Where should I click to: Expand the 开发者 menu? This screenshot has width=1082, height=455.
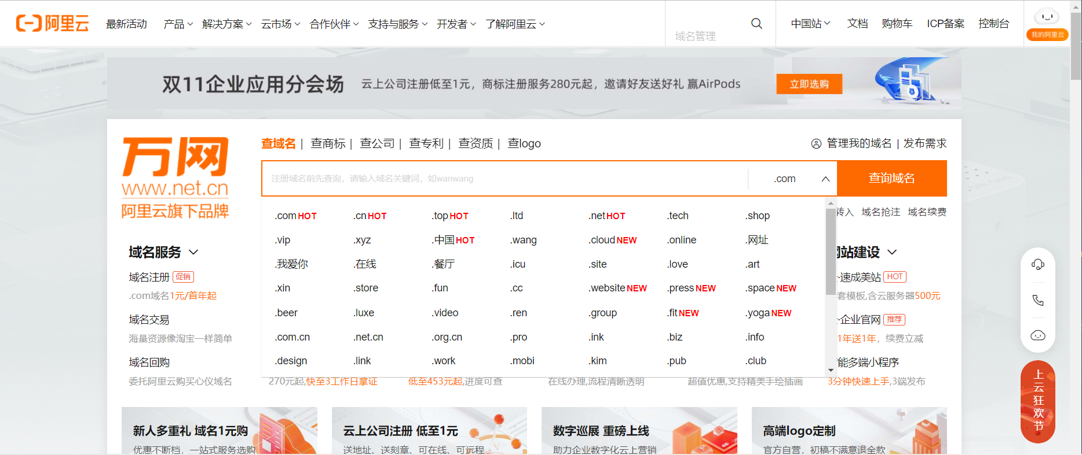pos(456,24)
